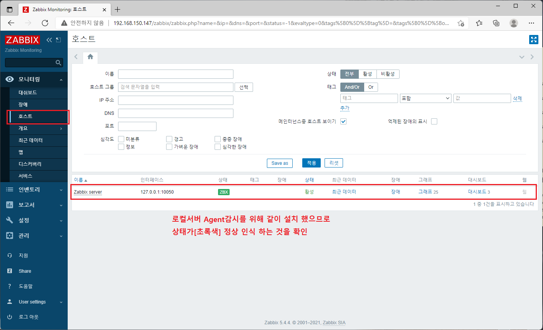The width and height of the screenshot is (543, 330).
Task: Open 디스커버리 in sidebar
Action: coord(38,164)
